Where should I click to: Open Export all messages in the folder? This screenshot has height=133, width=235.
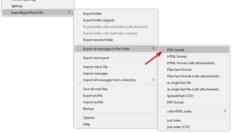pos(116,49)
